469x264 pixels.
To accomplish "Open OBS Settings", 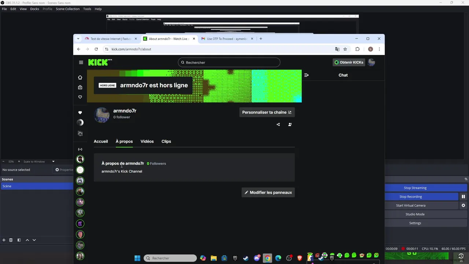I will 415,223.
